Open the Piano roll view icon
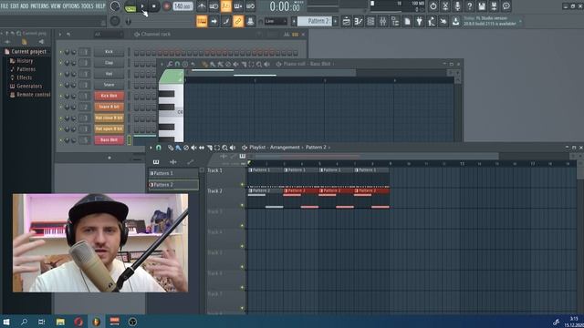 [x=359, y=22]
